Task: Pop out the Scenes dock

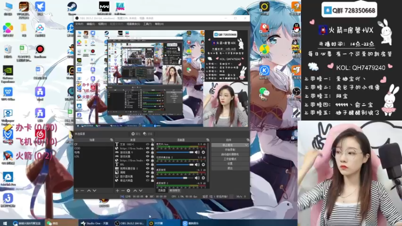Action: click(112, 140)
